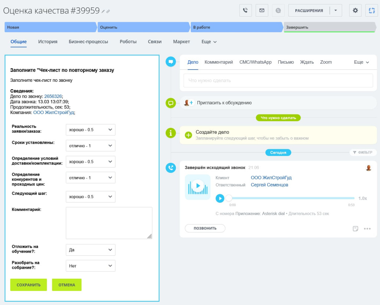This screenshot has width=380, height=305.
Task: Open the "Отложить на обучение?" dropdown
Action: click(x=91, y=250)
